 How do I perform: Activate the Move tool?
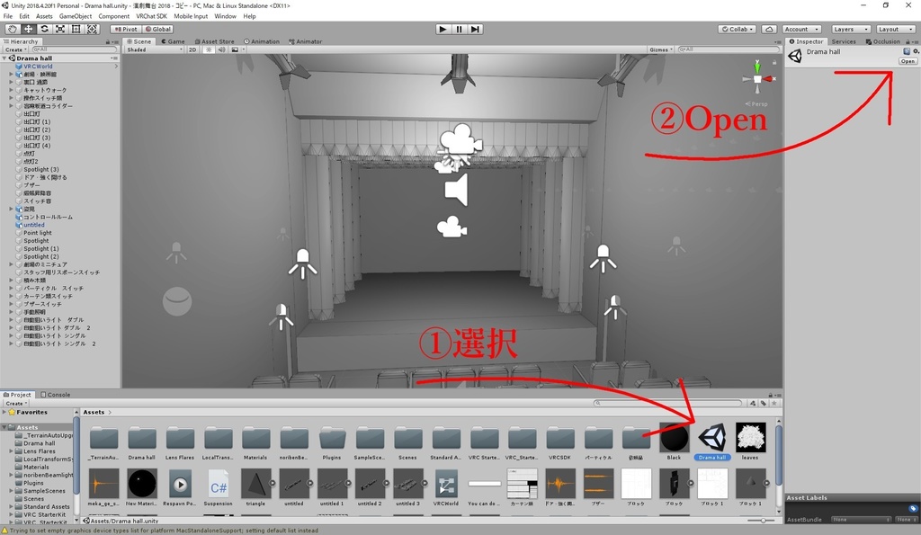[27, 29]
